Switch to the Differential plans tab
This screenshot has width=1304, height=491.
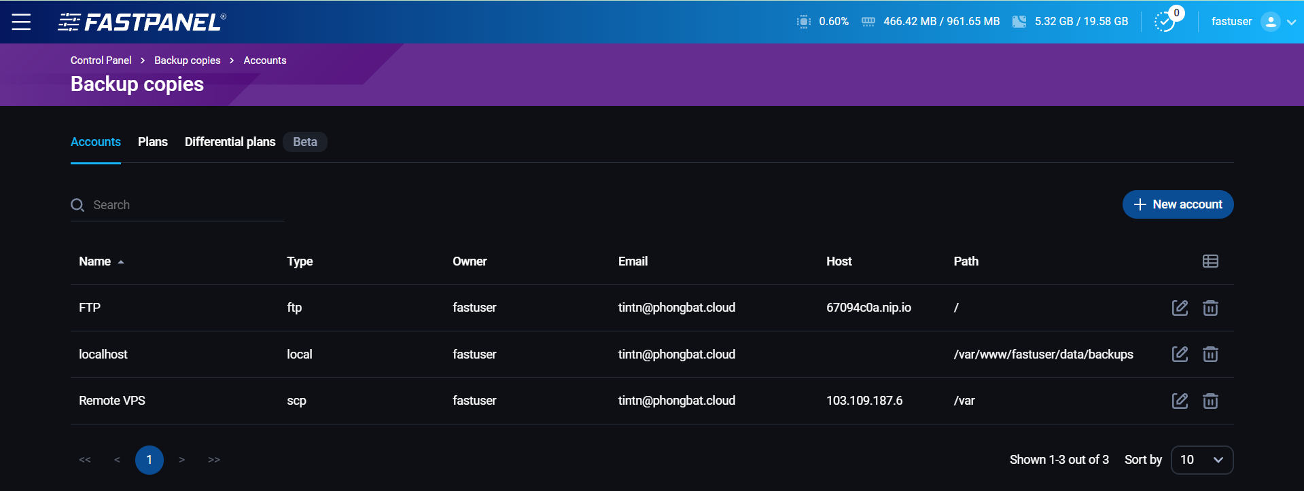coord(230,142)
